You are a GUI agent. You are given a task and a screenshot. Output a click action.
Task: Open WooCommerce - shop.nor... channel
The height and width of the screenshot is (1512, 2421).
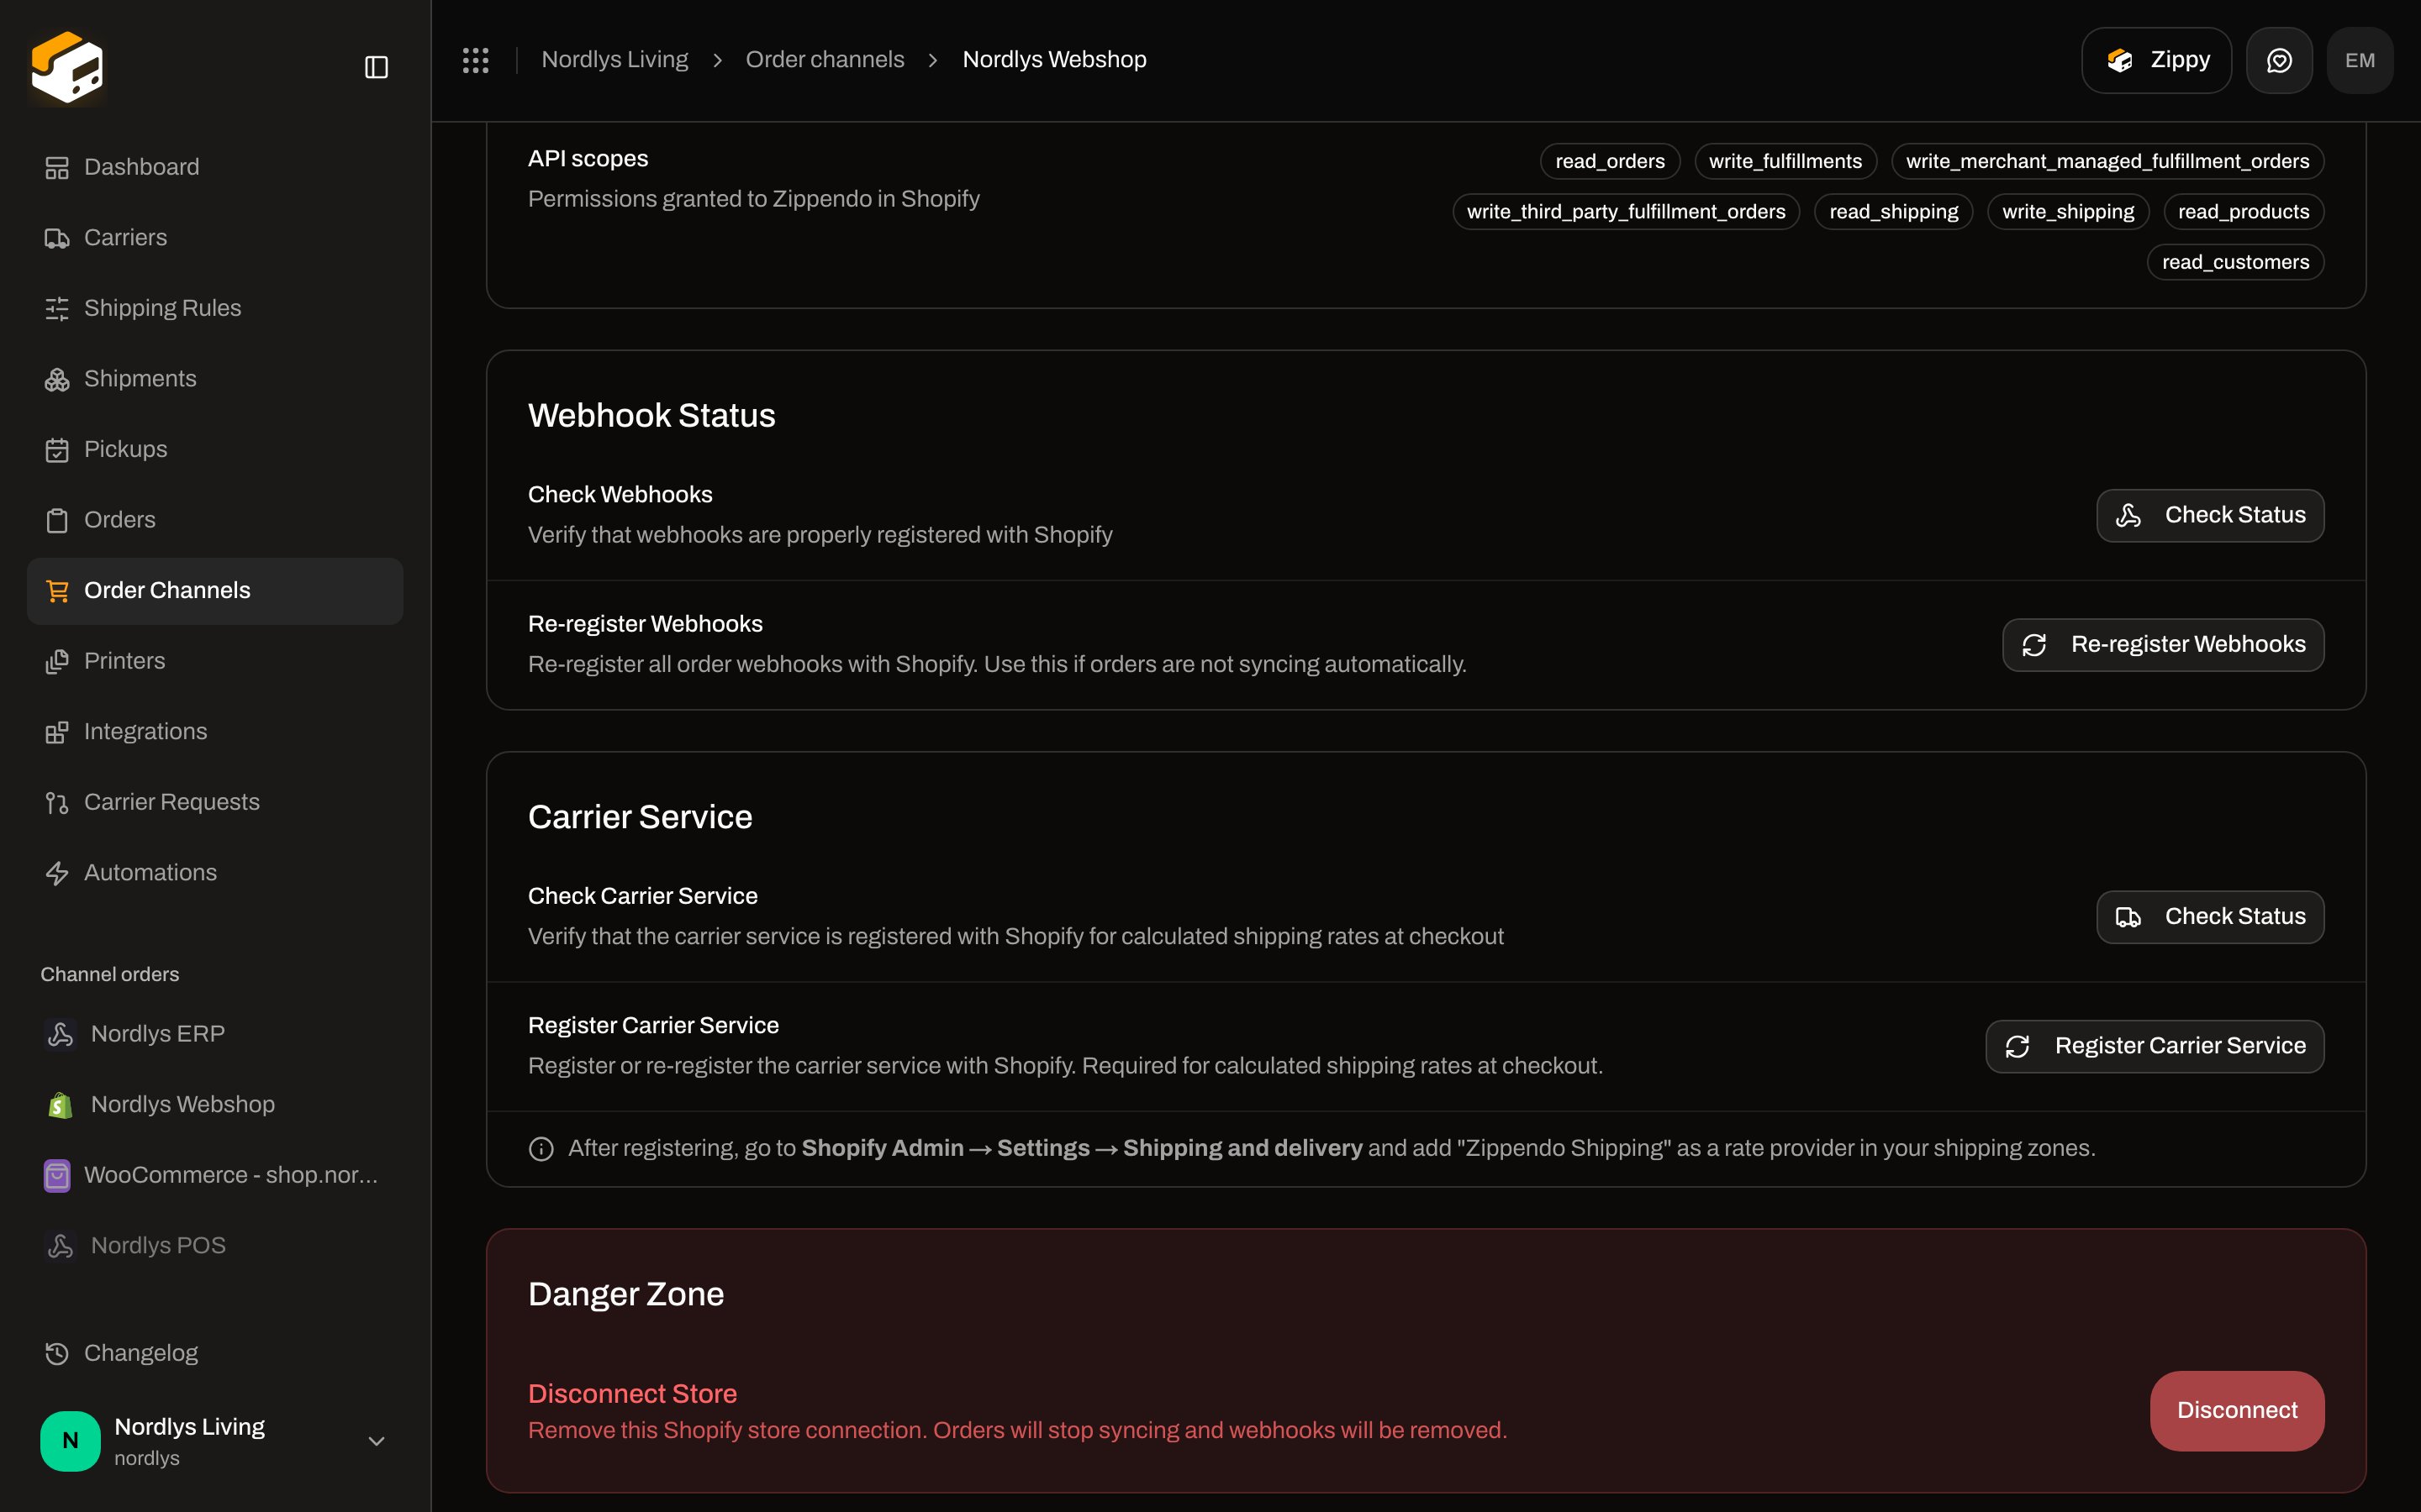215,1175
